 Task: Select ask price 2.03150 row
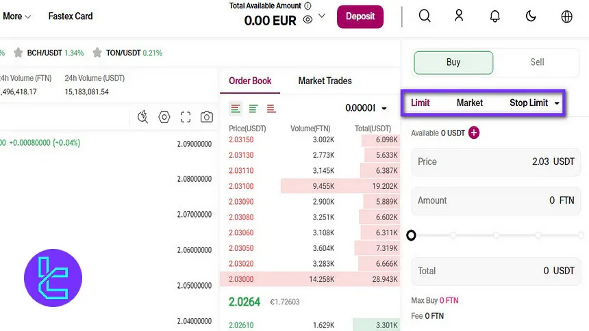point(310,140)
